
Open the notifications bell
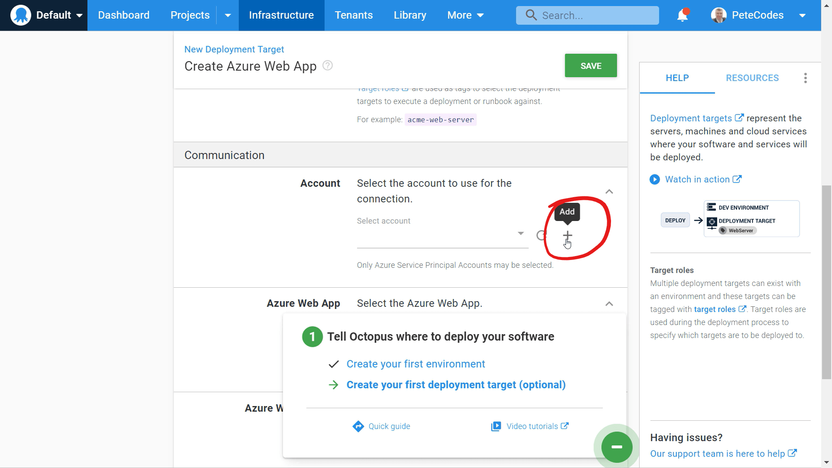682,15
